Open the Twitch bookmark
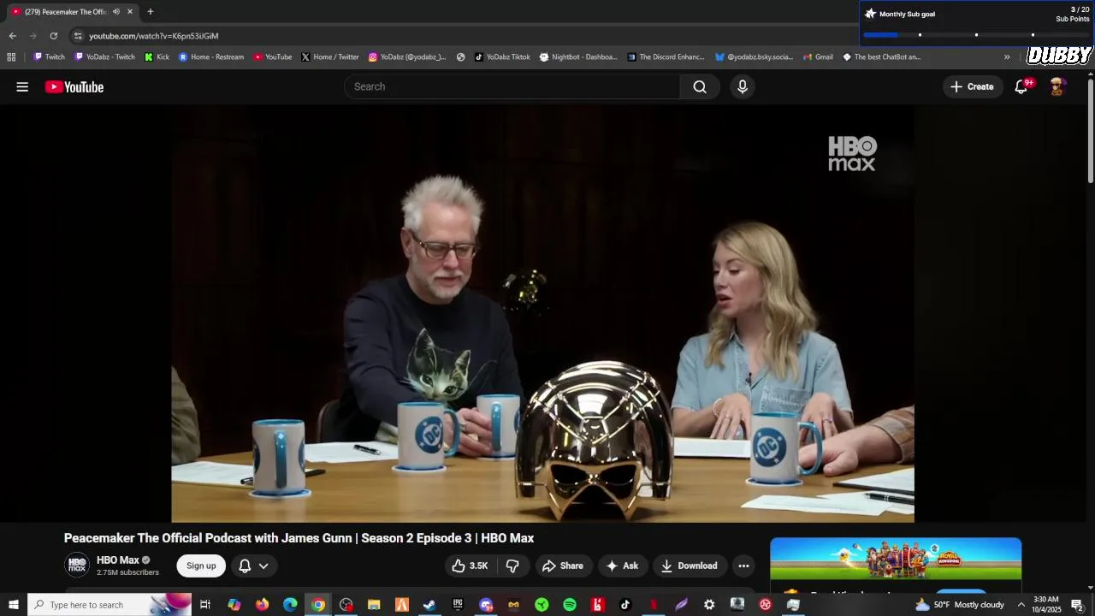The height and width of the screenshot is (616, 1095). 49,57
